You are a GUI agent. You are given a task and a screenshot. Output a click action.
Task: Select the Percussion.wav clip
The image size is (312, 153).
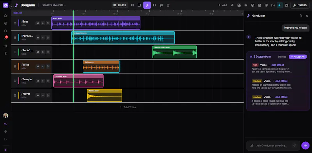[123, 37]
